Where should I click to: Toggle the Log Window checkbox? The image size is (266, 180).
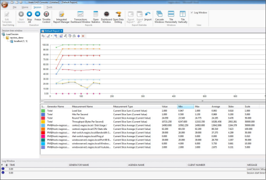(x=192, y=13)
